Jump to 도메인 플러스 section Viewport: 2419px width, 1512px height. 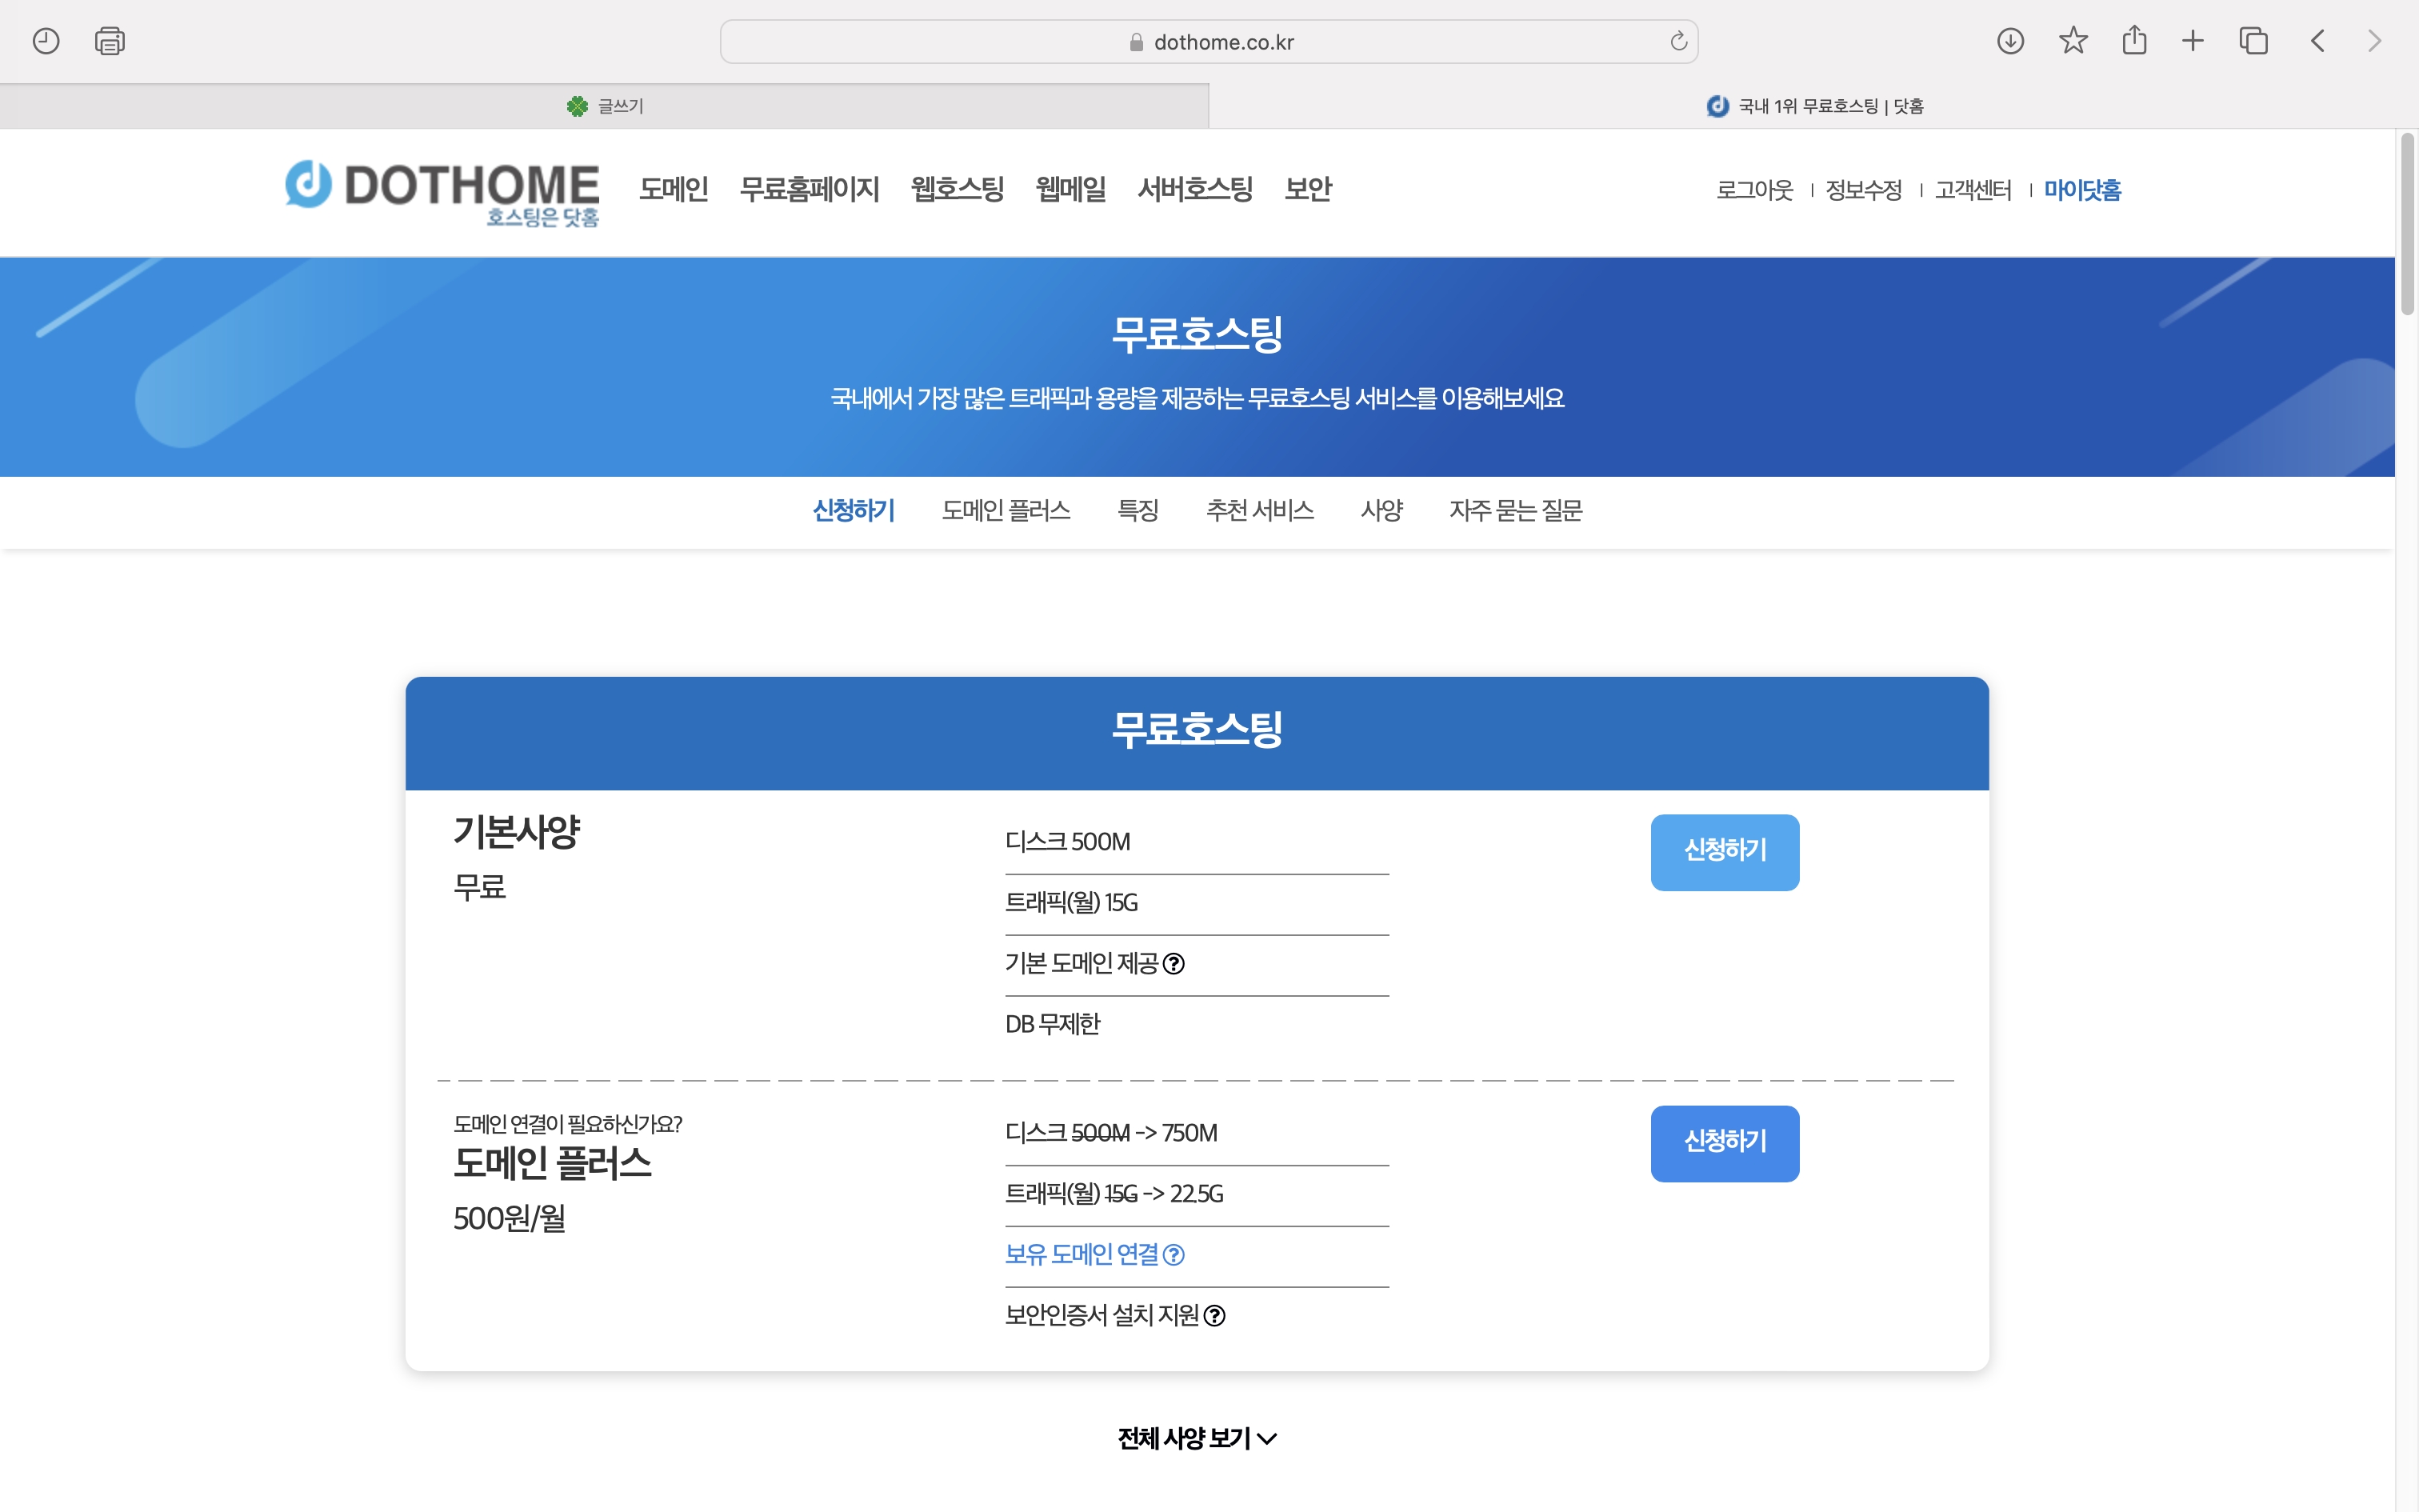(1006, 511)
